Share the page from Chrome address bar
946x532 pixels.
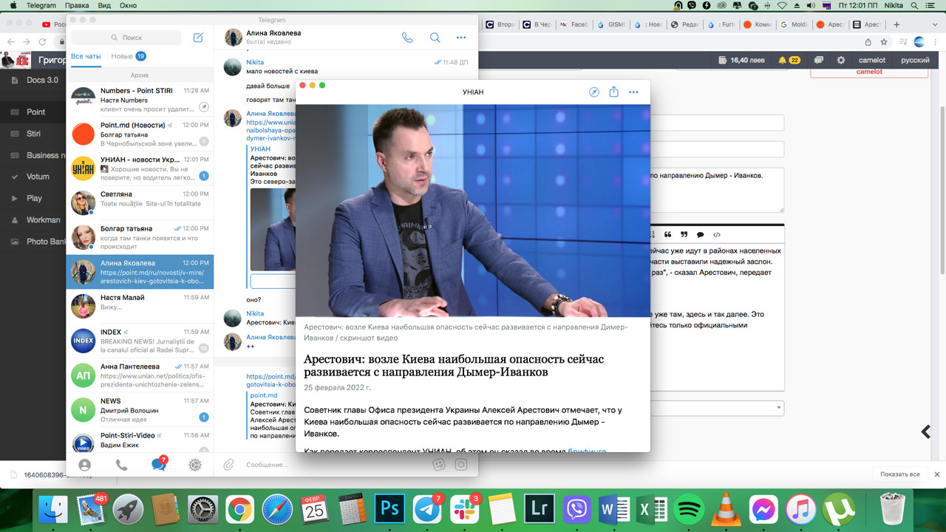coord(868,42)
